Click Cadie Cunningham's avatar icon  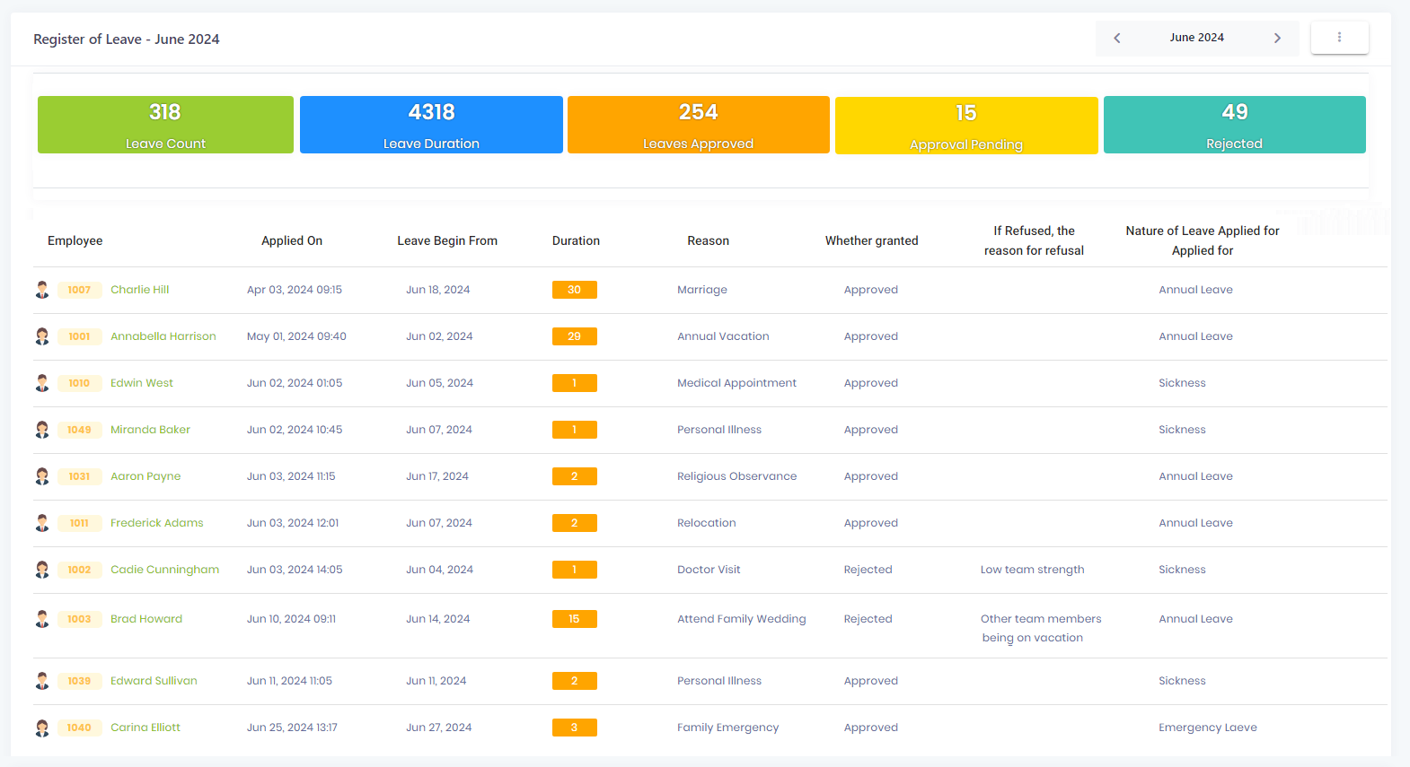pyautogui.click(x=42, y=570)
